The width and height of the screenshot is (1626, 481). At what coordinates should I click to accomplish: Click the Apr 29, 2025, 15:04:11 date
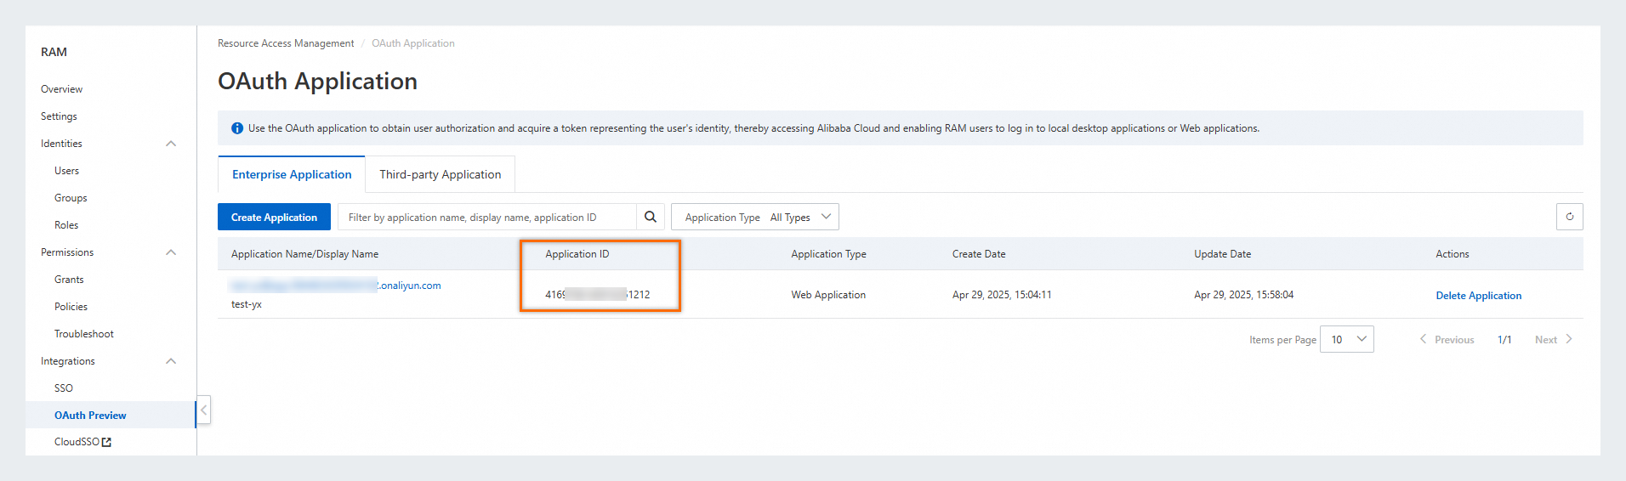pyautogui.click(x=1002, y=295)
